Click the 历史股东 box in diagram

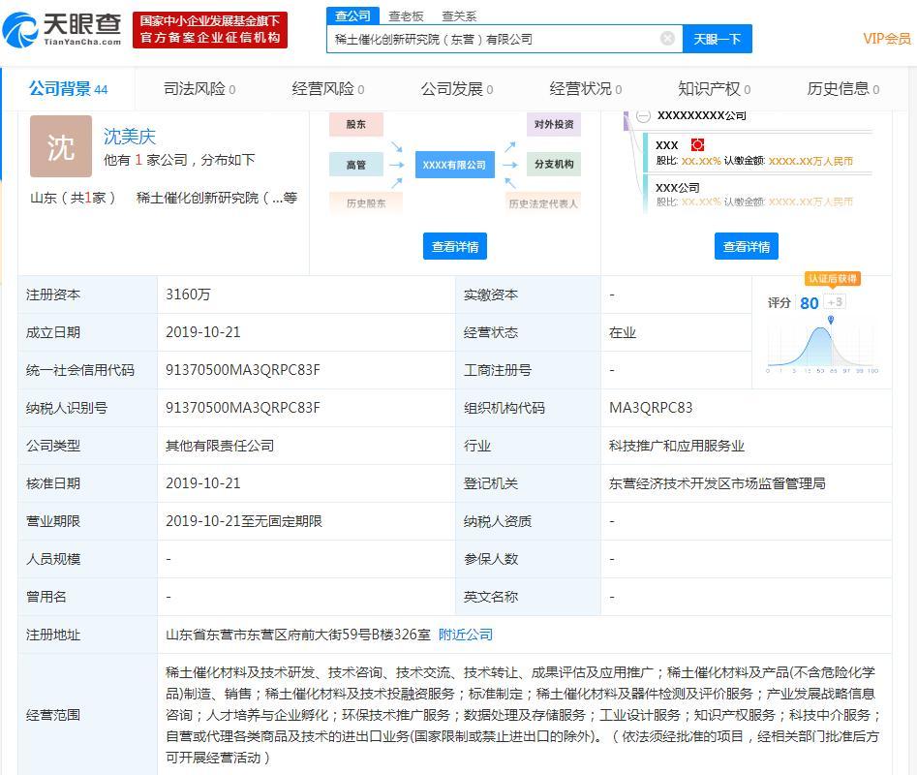[x=365, y=203]
